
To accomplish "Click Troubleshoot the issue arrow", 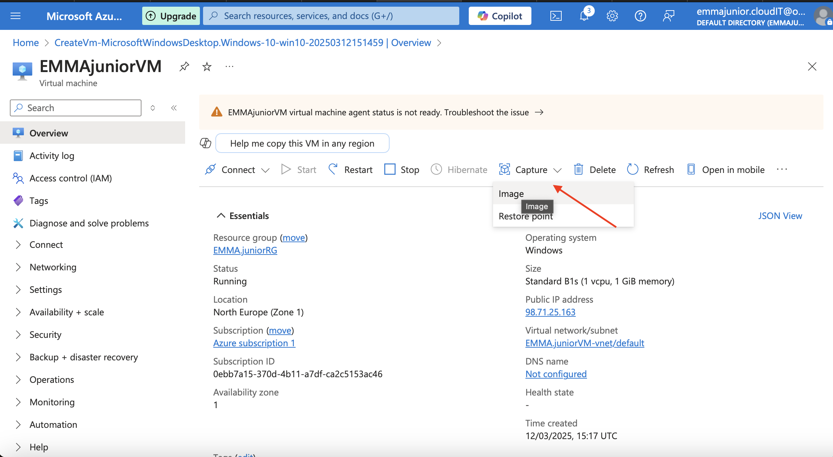I will pyautogui.click(x=539, y=112).
